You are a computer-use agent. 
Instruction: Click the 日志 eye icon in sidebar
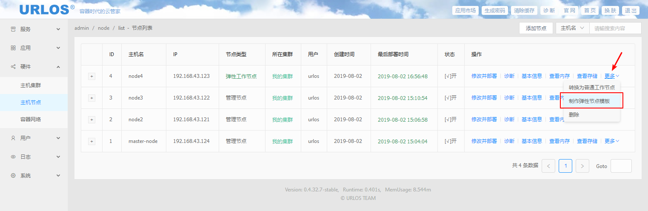(x=13, y=157)
